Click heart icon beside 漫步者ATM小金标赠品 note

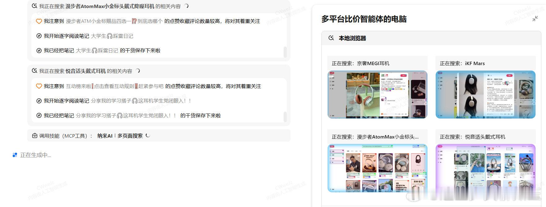(39, 21)
